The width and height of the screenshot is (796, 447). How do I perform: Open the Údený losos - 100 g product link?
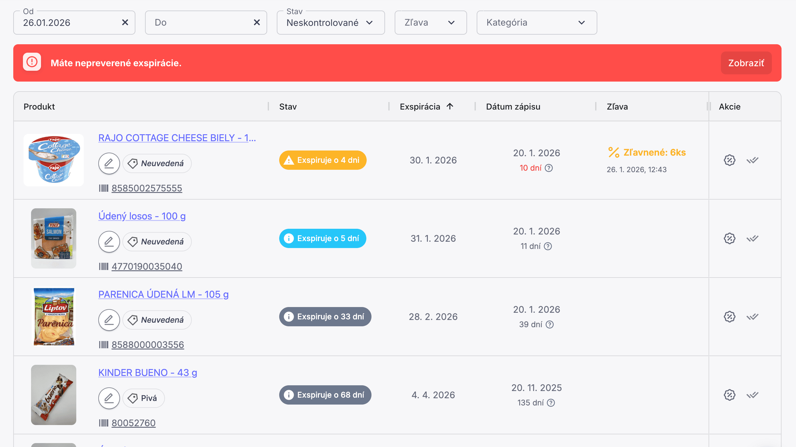[142, 216]
